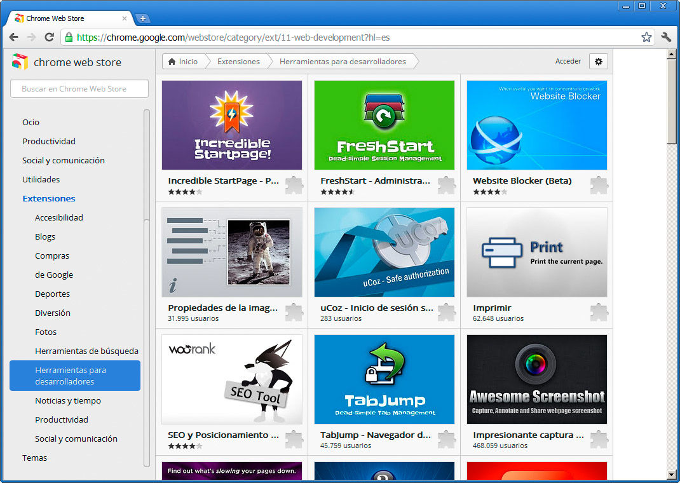Click the Acceder sign-in link

click(x=568, y=62)
